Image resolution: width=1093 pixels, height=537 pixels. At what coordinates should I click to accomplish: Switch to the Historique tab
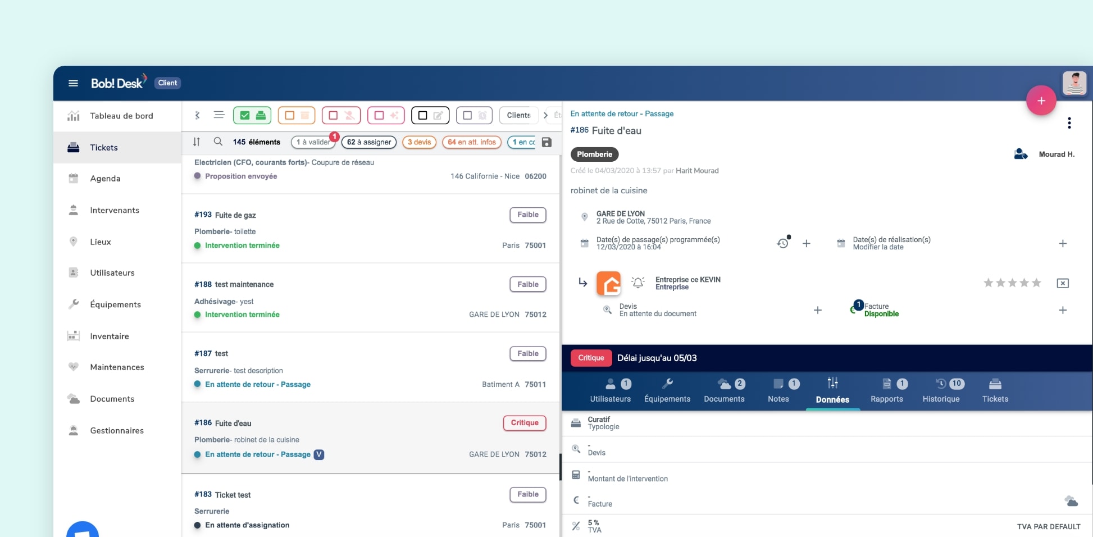click(941, 390)
